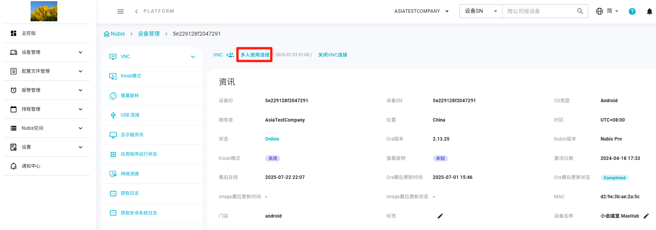Open the 萤幕旋转 menu item
Viewport: 656px width, 230px height.
[152, 96]
